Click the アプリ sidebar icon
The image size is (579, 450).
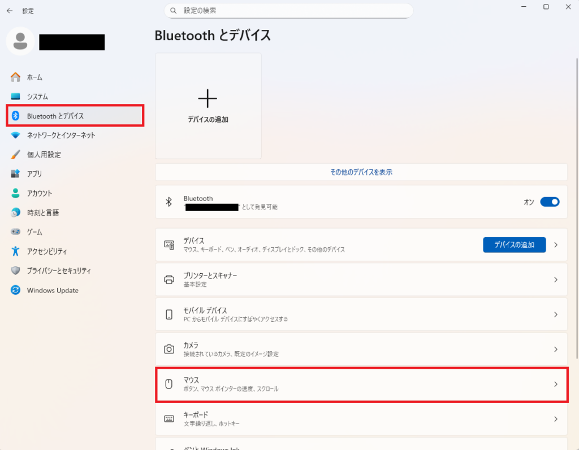pyautogui.click(x=16, y=174)
